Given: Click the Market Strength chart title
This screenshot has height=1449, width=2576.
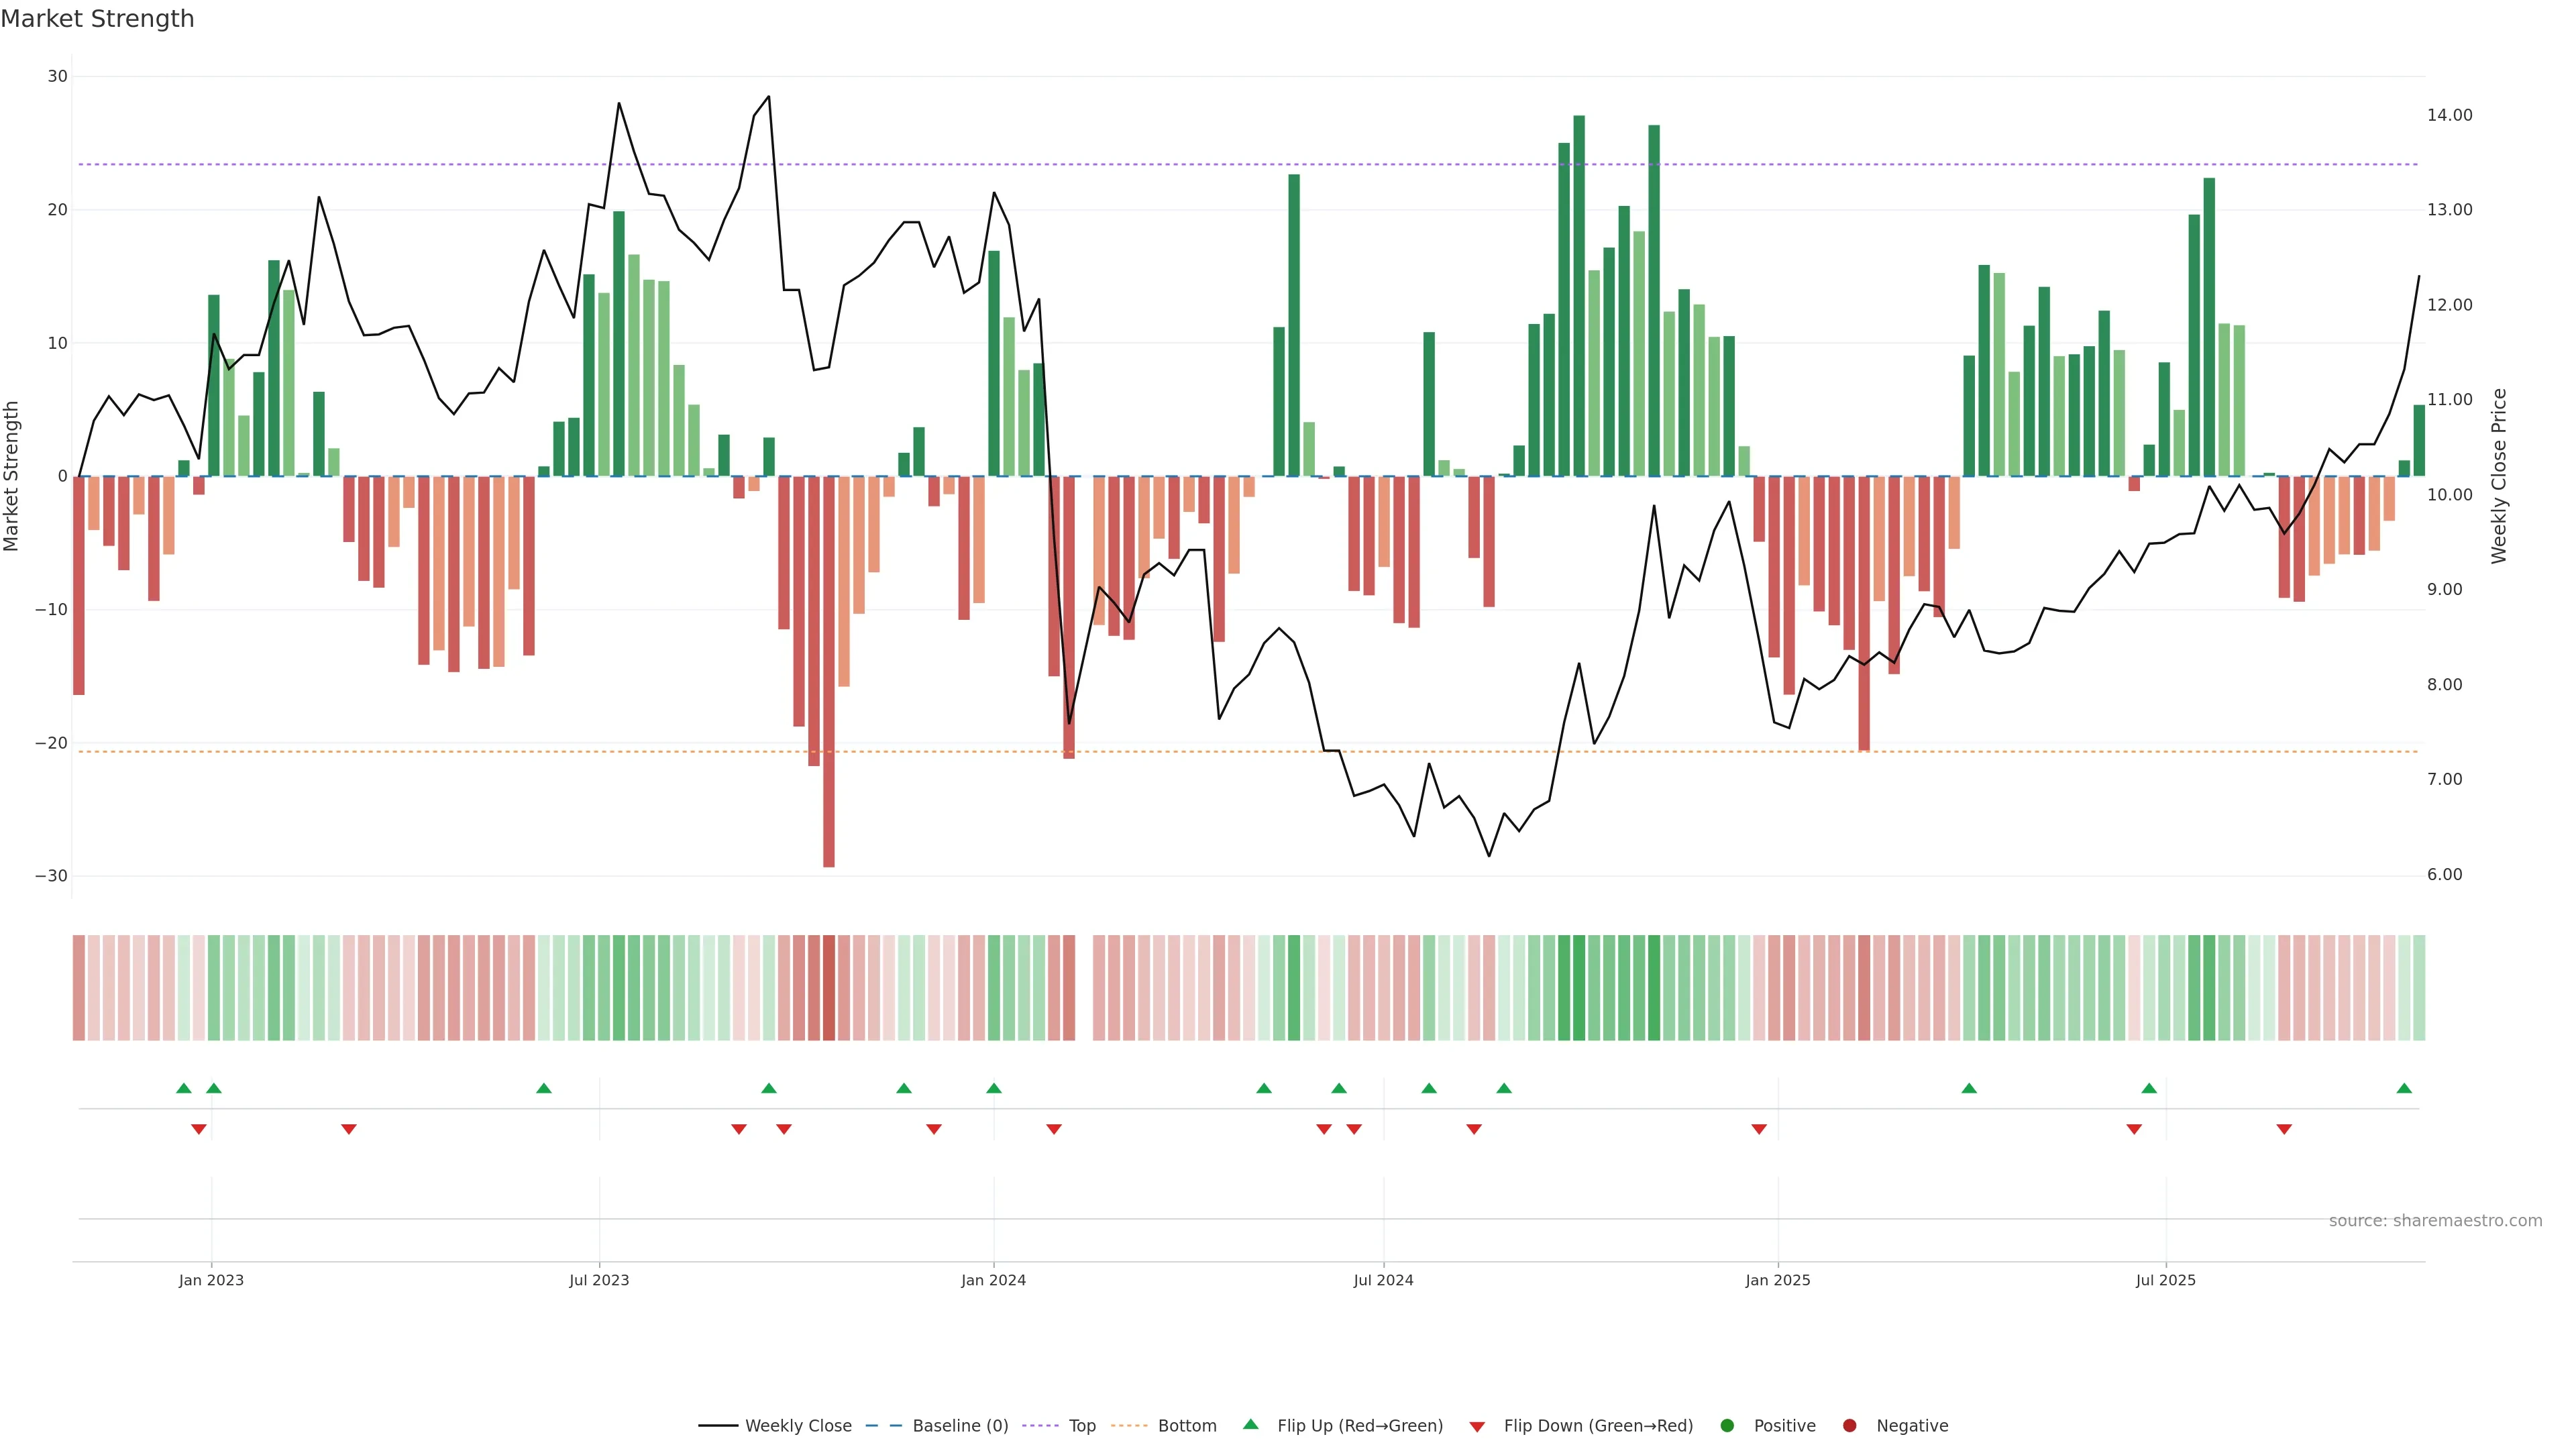Looking at the screenshot, I should [x=97, y=19].
